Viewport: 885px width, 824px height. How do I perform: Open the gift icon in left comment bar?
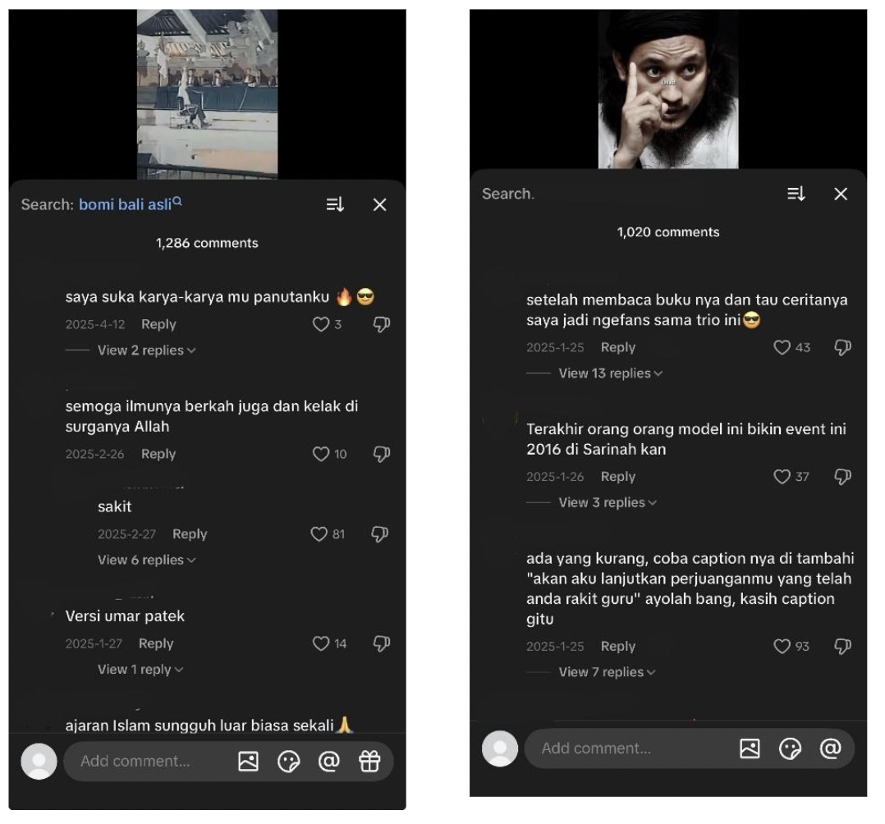pos(369,762)
